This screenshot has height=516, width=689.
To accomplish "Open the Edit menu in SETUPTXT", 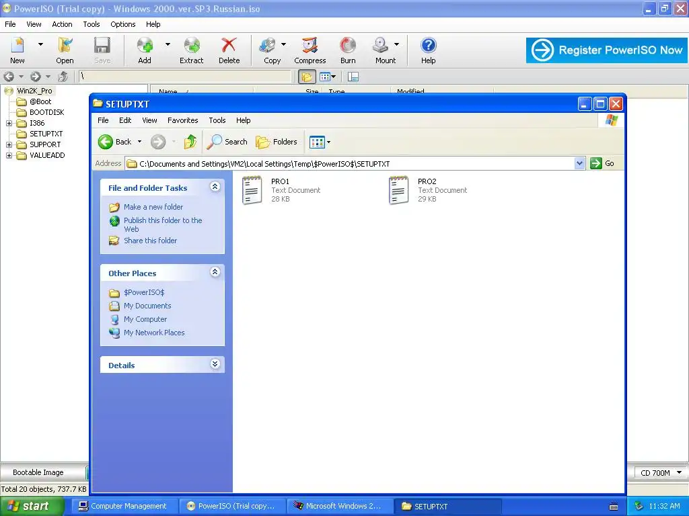I will tap(125, 120).
